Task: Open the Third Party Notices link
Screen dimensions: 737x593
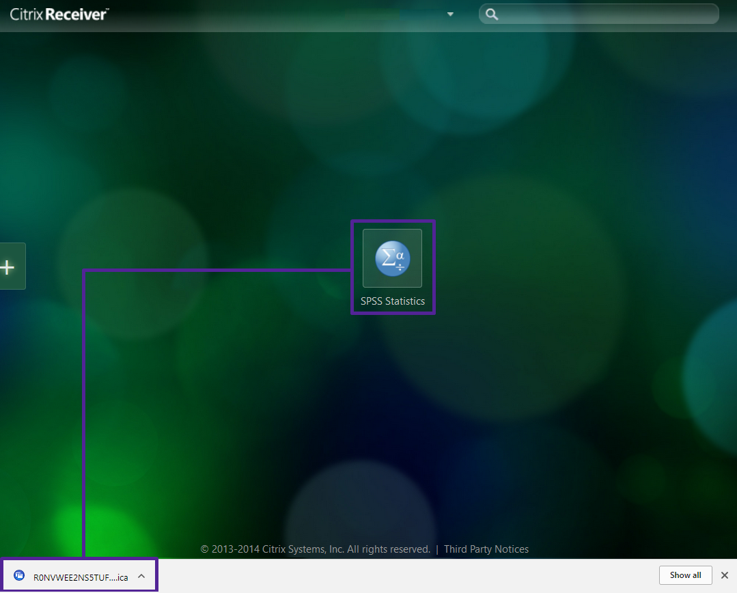Action: [x=486, y=549]
